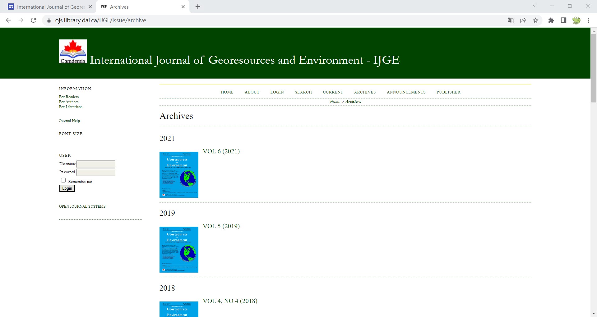The height and width of the screenshot is (317, 597).
Task: Open the LOGIN menu item
Action: tap(277, 92)
